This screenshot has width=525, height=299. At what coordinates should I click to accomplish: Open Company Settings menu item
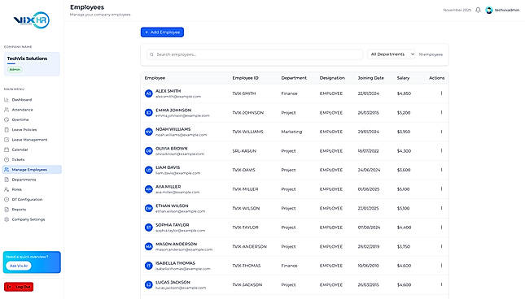coord(28,219)
